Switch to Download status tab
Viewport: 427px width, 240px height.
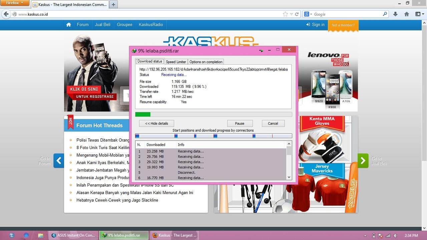[150, 61]
